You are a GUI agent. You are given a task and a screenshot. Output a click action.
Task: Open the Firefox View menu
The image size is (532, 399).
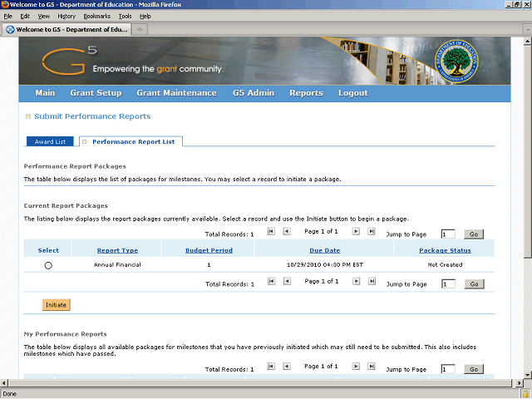click(x=44, y=17)
